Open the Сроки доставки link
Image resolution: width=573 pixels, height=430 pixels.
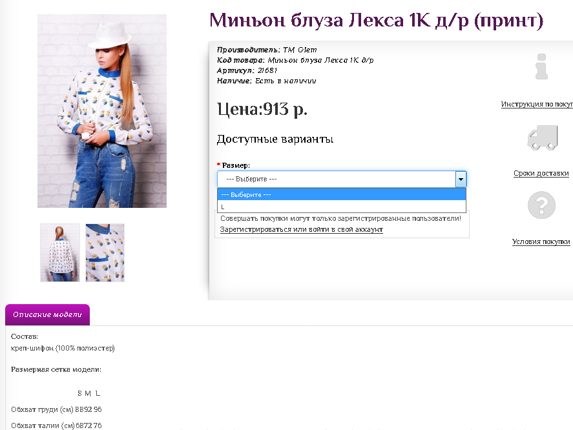[x=541, y=173]
